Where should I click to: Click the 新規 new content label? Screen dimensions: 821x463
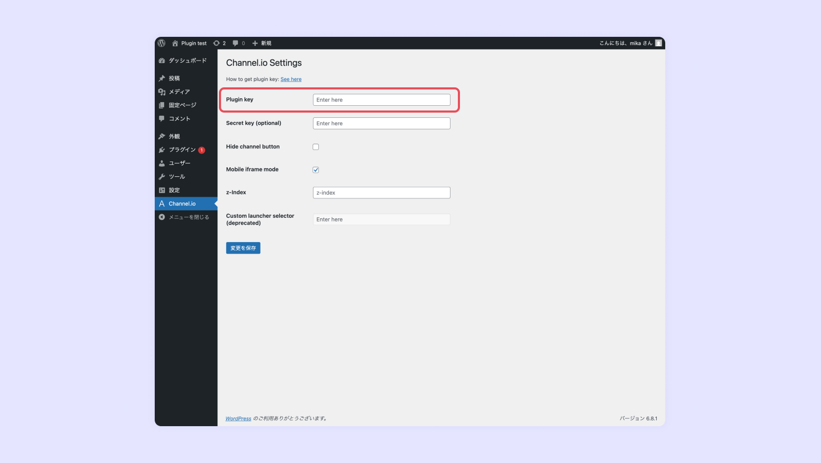(266, 43)
